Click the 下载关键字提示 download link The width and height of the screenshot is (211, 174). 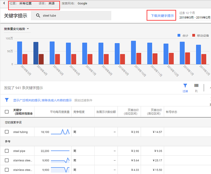click(x=162, y=16)
